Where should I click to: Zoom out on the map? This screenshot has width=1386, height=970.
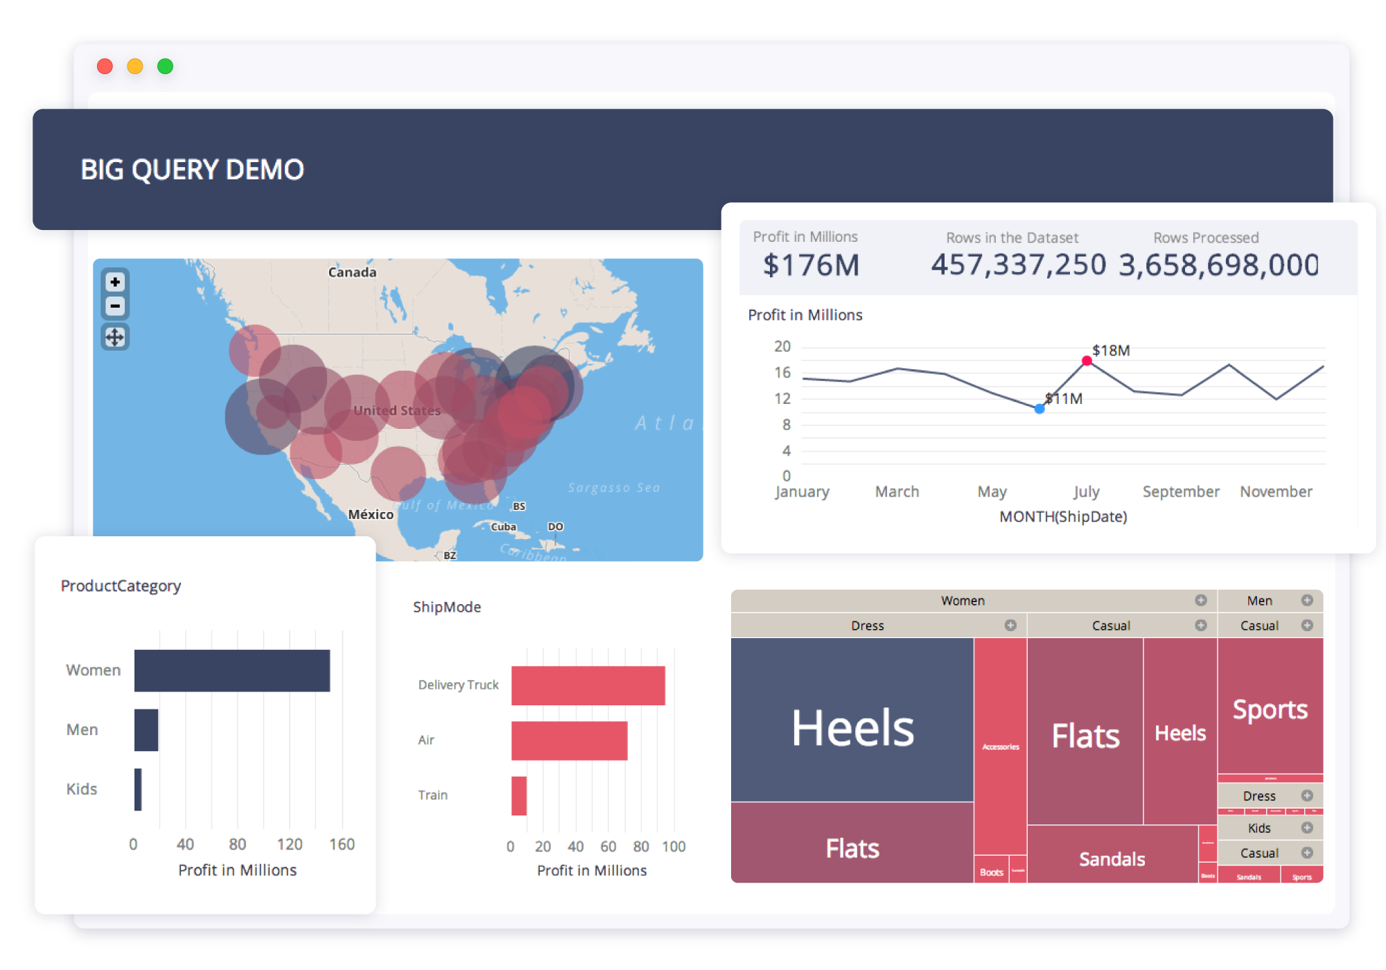[114, 306]
